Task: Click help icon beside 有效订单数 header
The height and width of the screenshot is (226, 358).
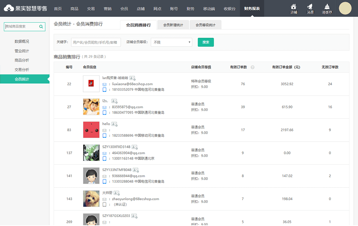Action: point(252,67)
